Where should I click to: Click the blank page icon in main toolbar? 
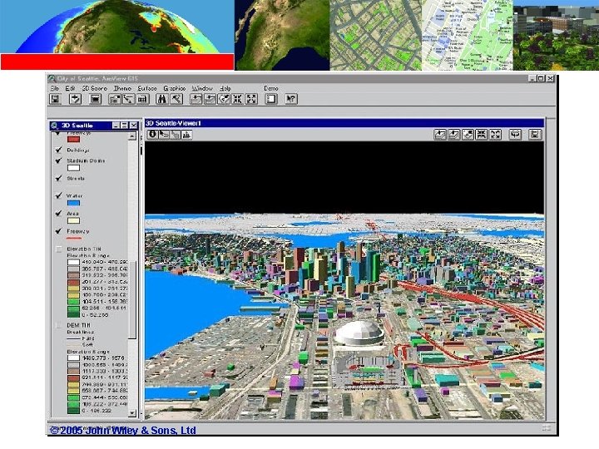point(271,99)
